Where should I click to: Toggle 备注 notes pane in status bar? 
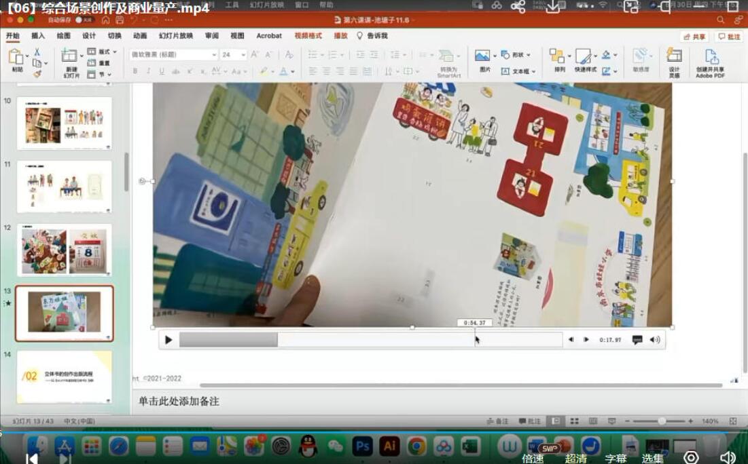click(497, 421)
